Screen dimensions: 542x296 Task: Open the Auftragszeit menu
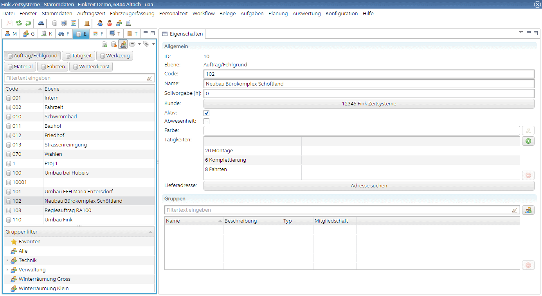[x=91, y=13]
